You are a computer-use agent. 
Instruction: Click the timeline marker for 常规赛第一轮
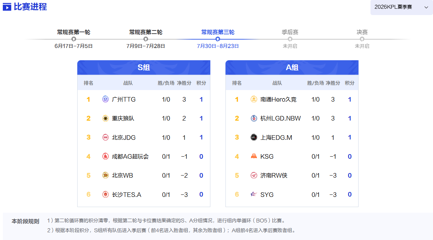(74, 39)
